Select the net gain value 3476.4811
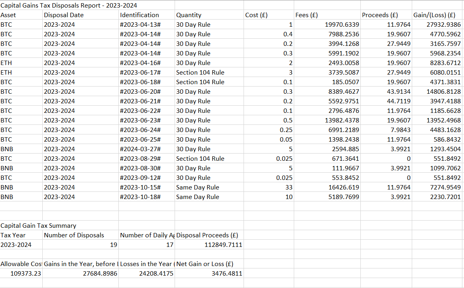The width and height of the screenshot is (464, 288). pyautogui.click(x=226, y=274)
